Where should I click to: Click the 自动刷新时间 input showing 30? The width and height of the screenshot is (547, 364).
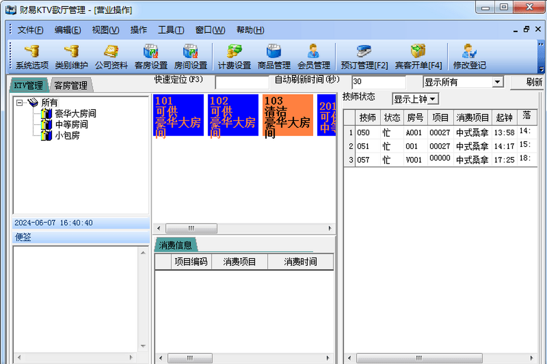tap(378, 82)
